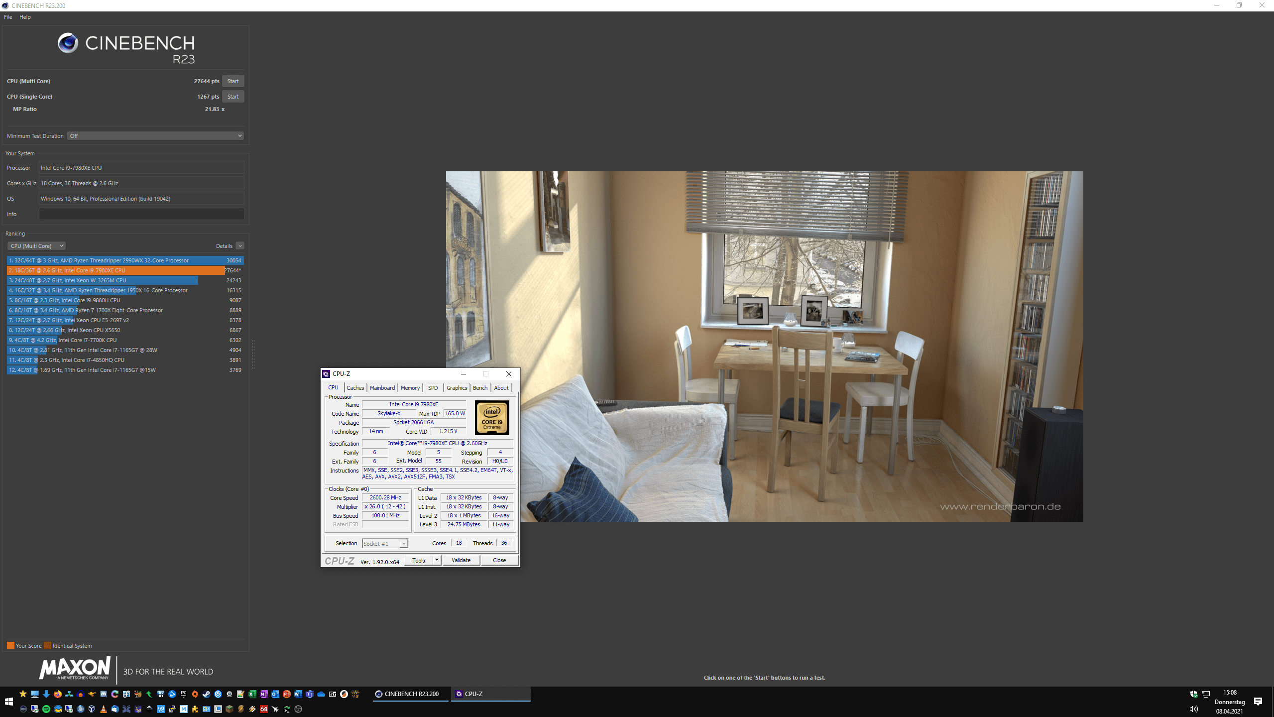Open Firefox from the taskbar

coord(58,694)
